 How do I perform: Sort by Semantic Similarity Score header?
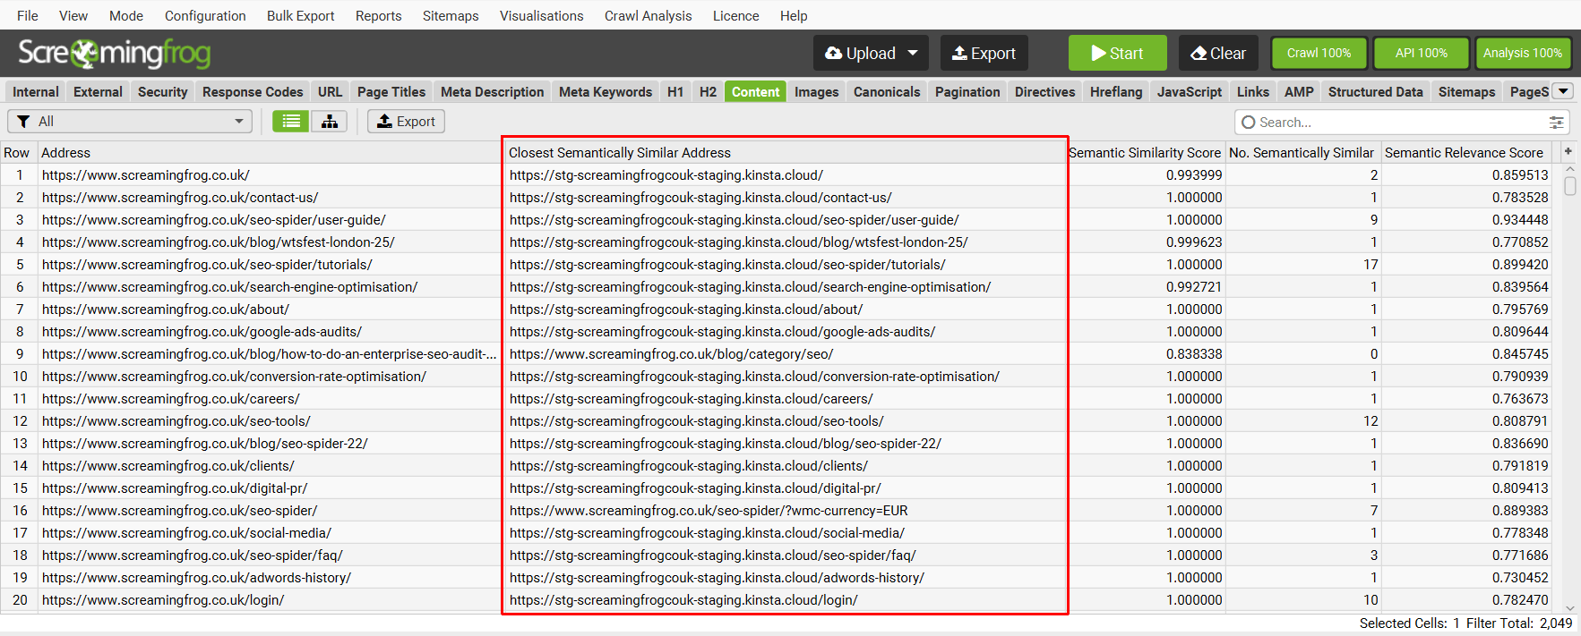[1146, 152]
